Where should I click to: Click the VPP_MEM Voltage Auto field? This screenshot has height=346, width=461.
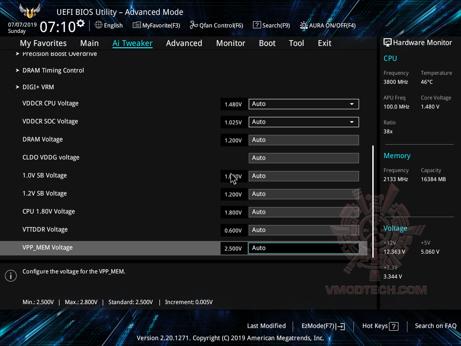click(304, 248)
